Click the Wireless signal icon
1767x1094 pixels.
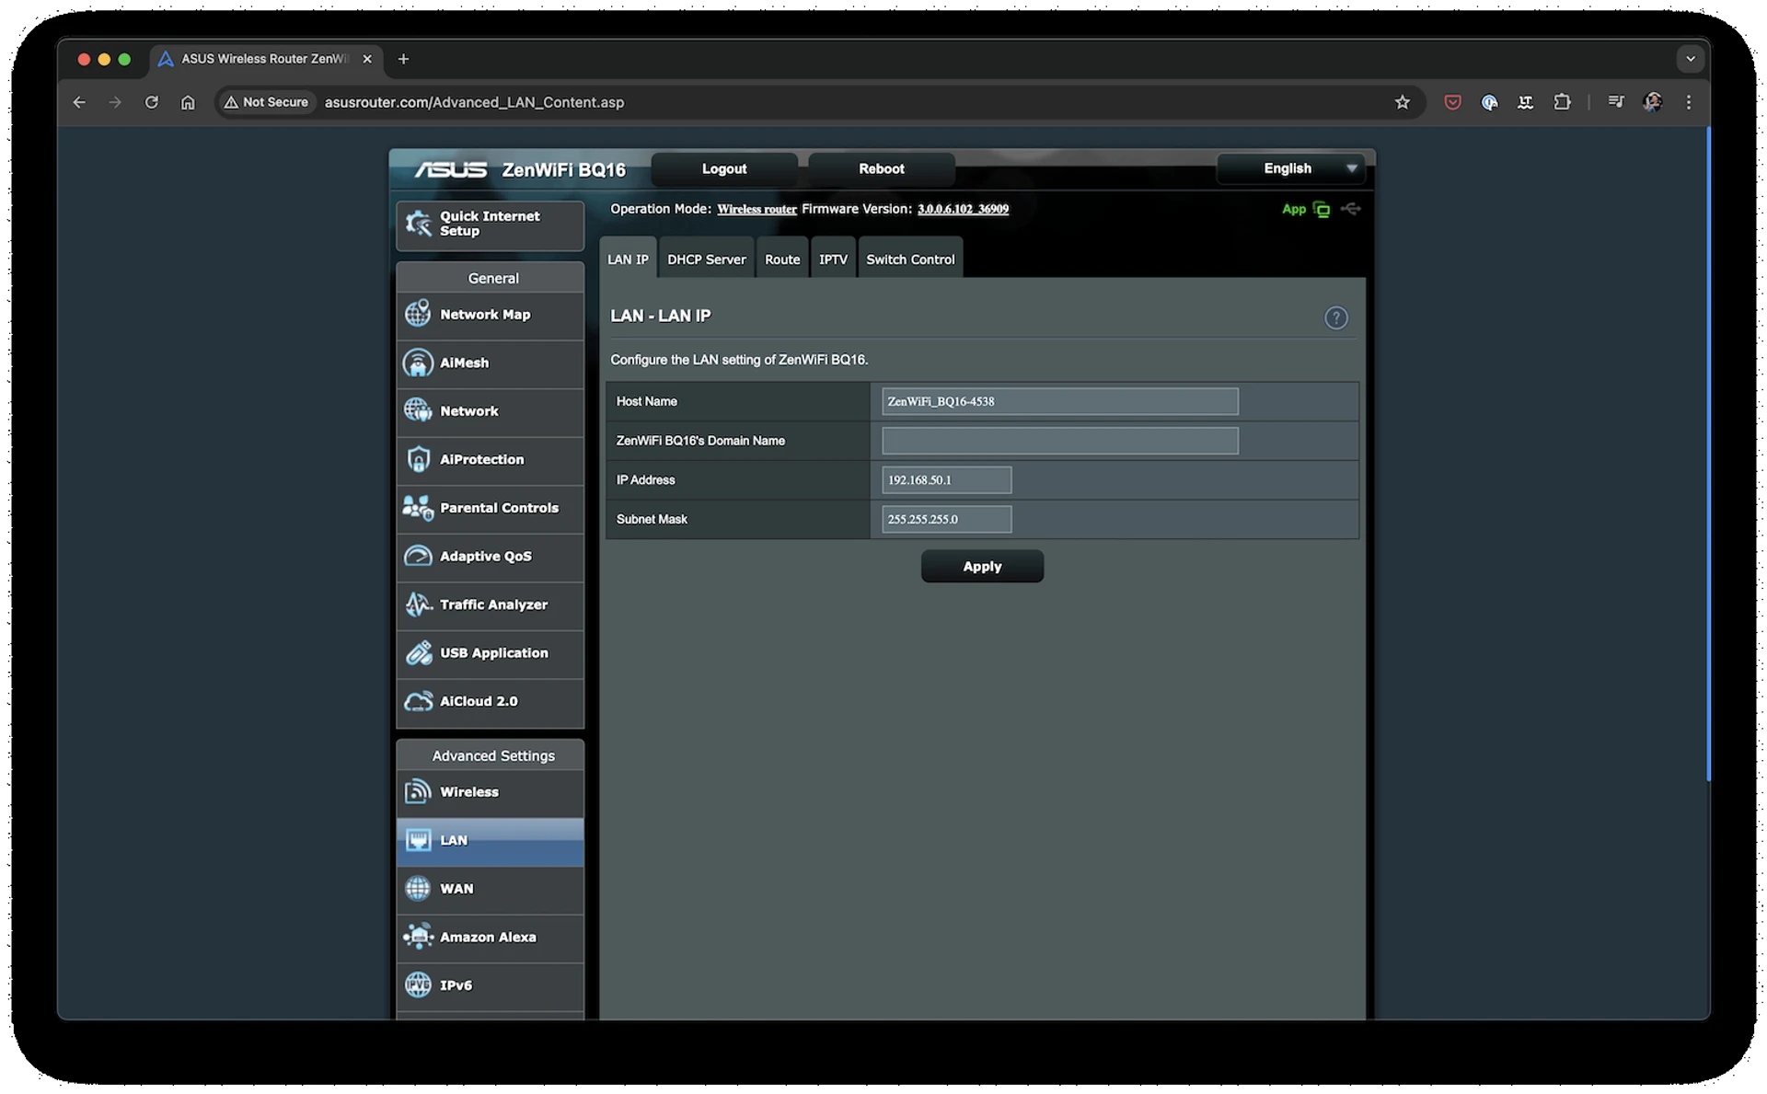pos(418,791)
